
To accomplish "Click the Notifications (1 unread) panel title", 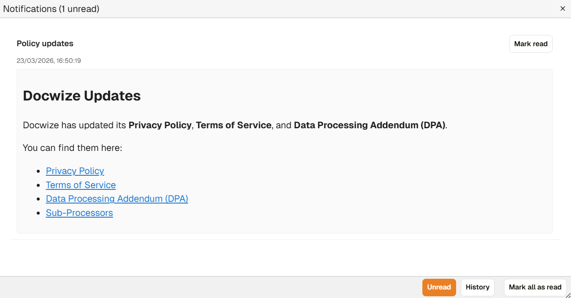I will 51,9.
